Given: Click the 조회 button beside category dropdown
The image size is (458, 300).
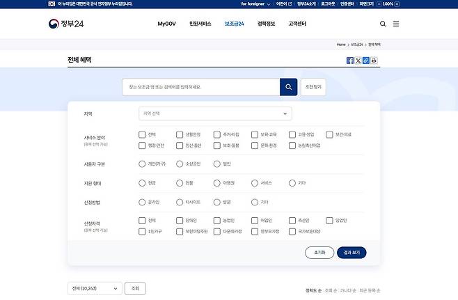Looking at the screenshot, I should coord(135,288).
